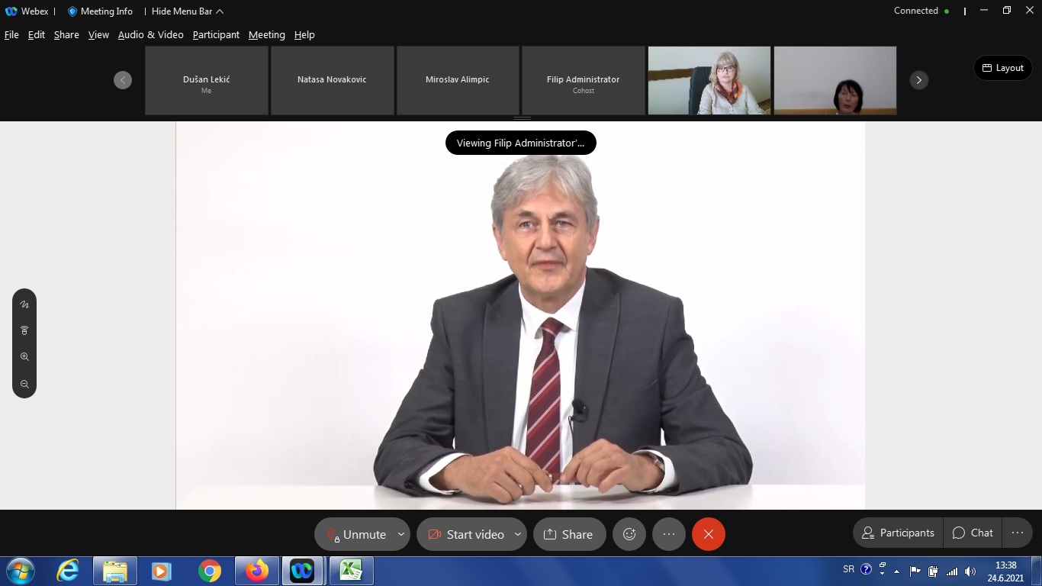Select the Natasa Novakovic participant tile

click(x=333, y=80)
